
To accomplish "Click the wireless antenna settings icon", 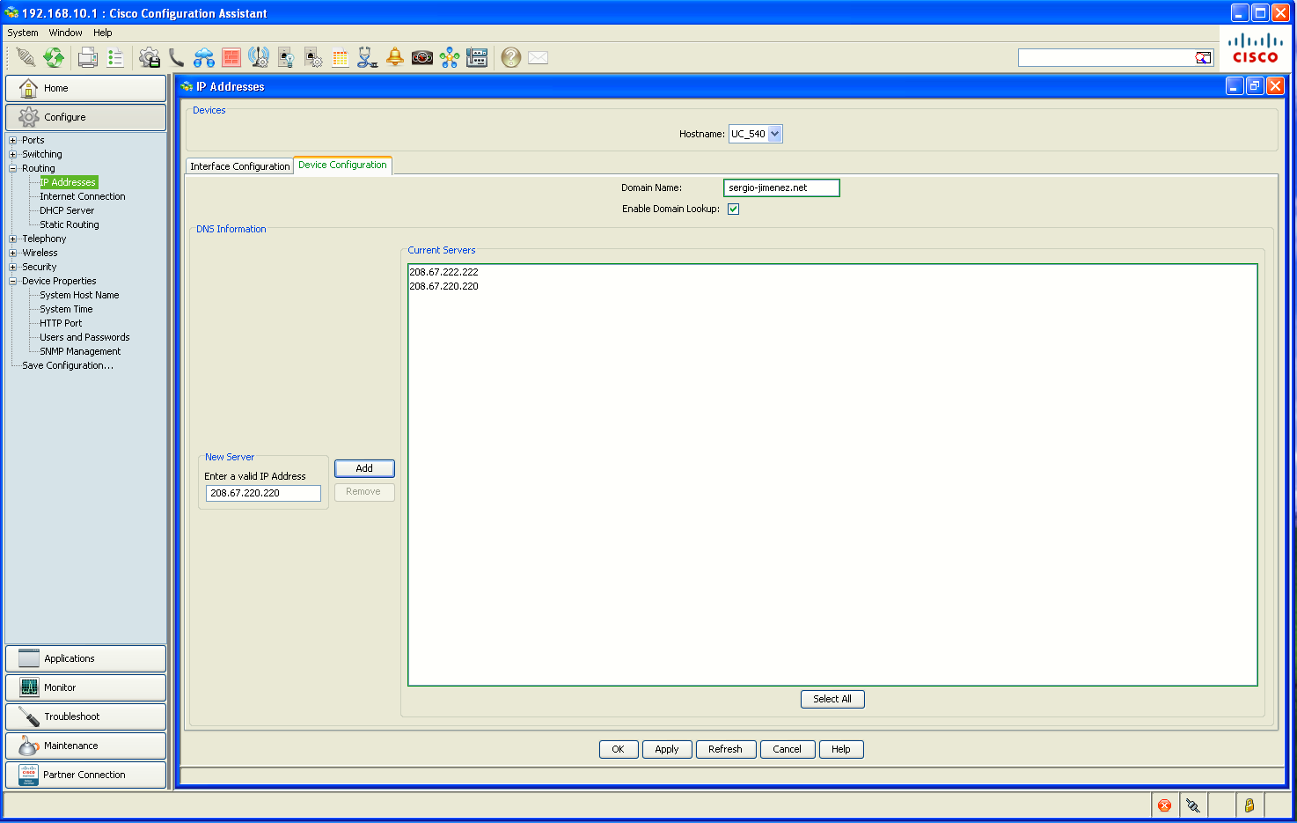I will tap(259, 57).
